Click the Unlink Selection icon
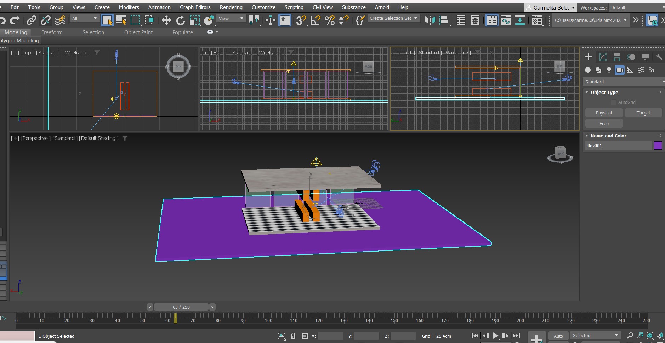The image size is (665, 343). (x=45, y=20)
